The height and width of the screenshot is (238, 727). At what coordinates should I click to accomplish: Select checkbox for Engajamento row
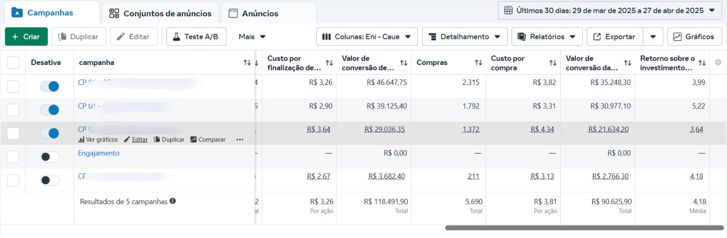[13, 157]
